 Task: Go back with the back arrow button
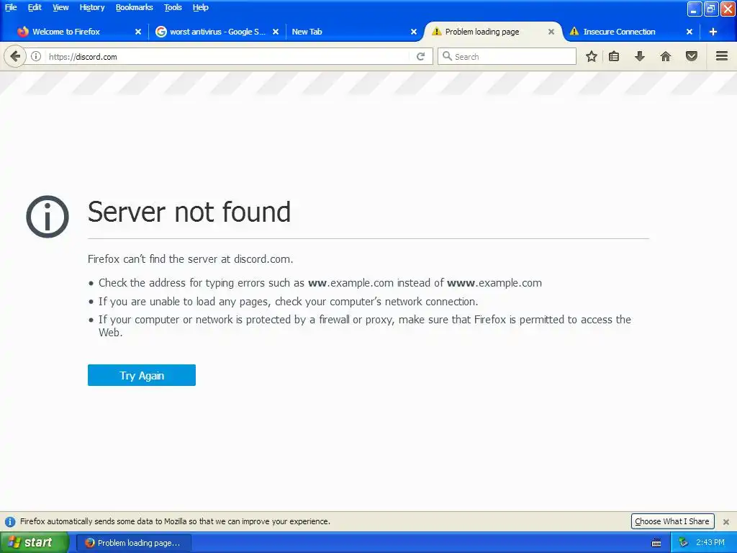[x=15, y=56]
